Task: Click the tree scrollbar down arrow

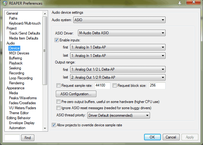Action: point(45,128)
